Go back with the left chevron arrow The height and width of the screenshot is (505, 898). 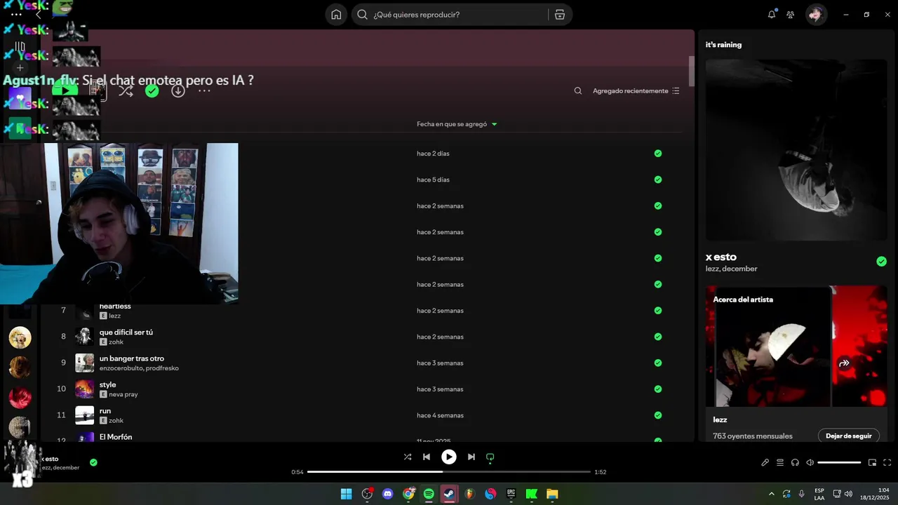coord(39,15)
